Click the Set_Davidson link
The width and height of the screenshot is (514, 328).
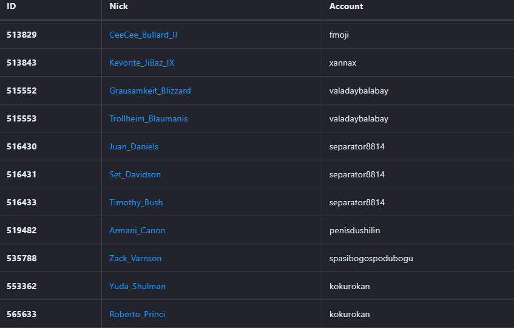tap(135, 175)
